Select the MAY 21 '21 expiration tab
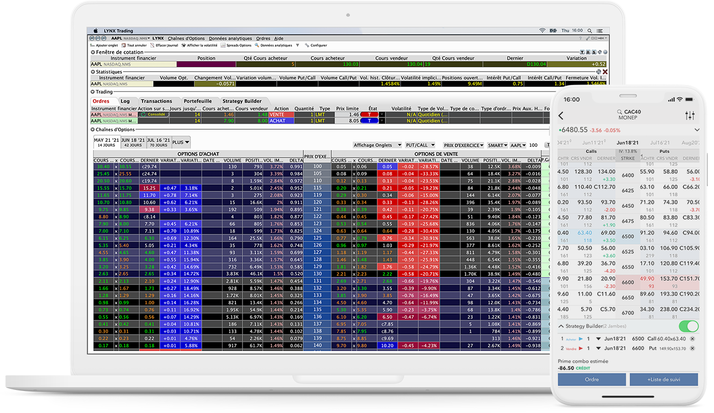The image size is (714, 413). click(x=106, y=142)
